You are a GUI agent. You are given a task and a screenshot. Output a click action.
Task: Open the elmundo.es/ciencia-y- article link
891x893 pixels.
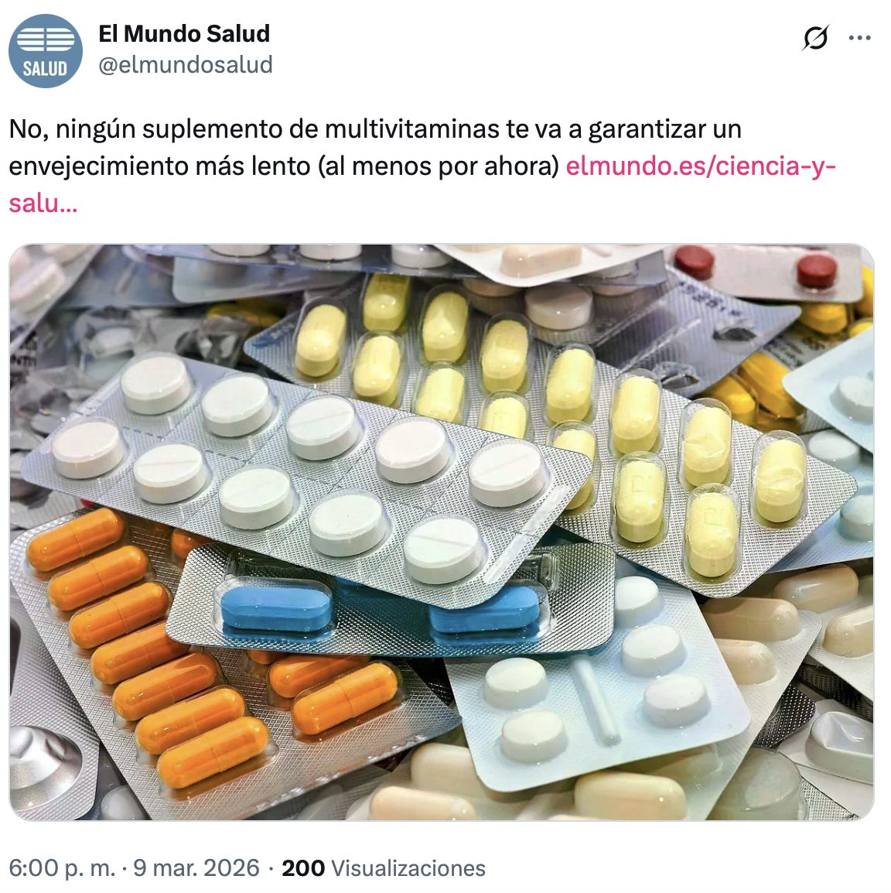[701, 166]
